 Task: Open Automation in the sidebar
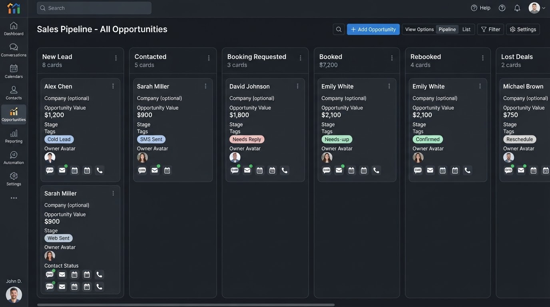[x=14, y=157]
